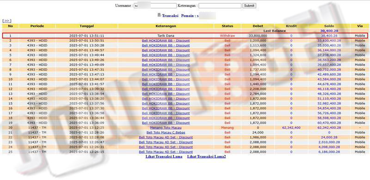The width and height of the screenshot is (370, 180).
Task: Click the Debet column header
Action: click(258, 26)
